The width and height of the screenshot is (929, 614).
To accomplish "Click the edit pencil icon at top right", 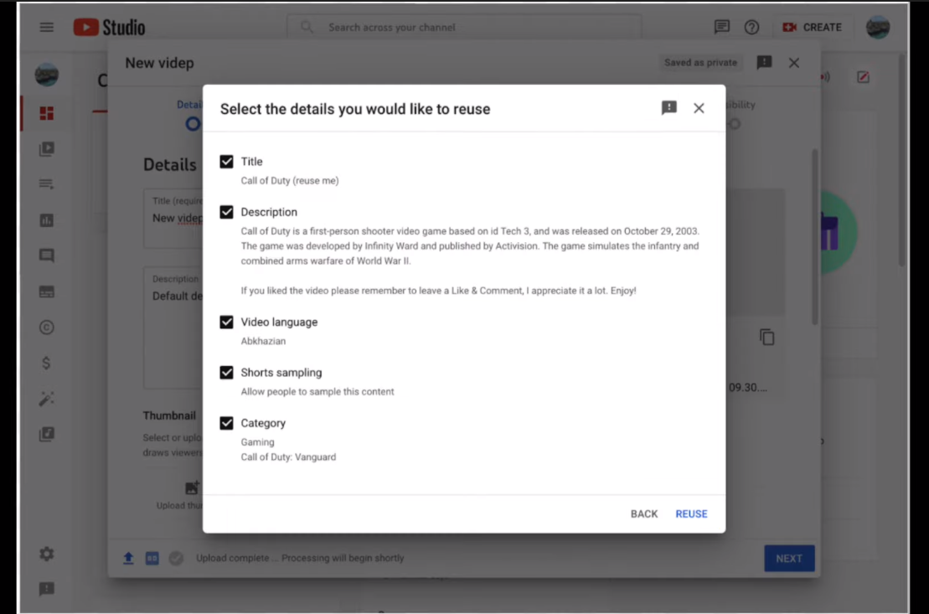I will pos(863,77).
